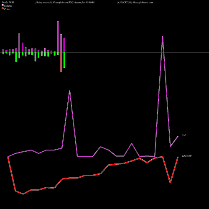
Task: Click the Daily PVM title text
Action: (x=8, y=3)
